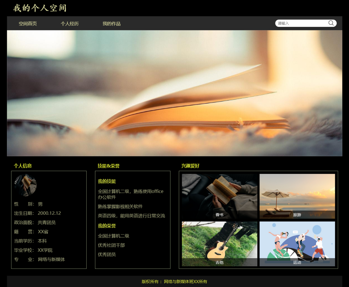The height and width of the screenshot is (287, 349).
Task: Click the 版权所有 footer copyright text
Action: tap(174, 281)
